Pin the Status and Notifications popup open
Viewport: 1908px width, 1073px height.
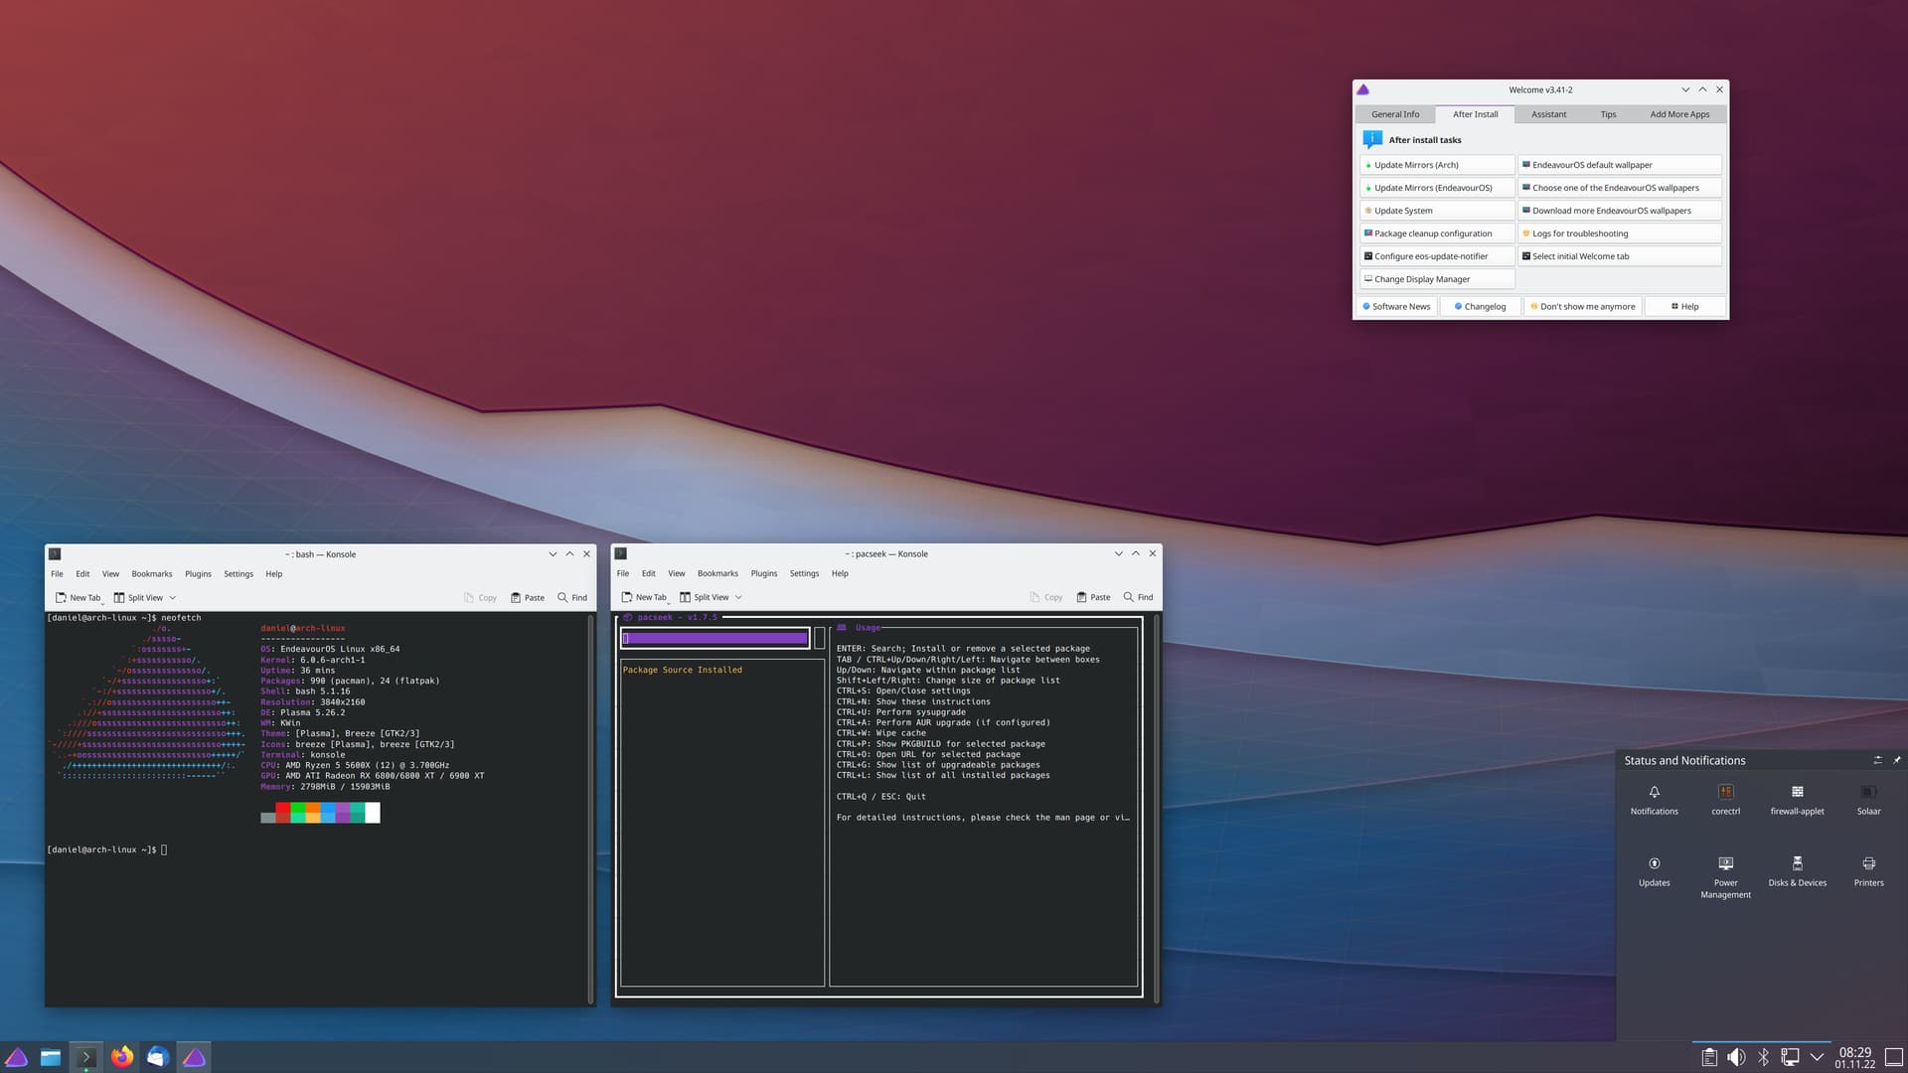[1897, 760]
